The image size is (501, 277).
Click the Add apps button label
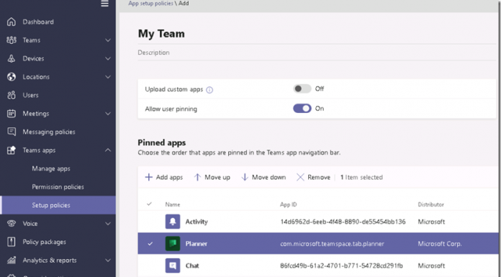pos(169,177)
